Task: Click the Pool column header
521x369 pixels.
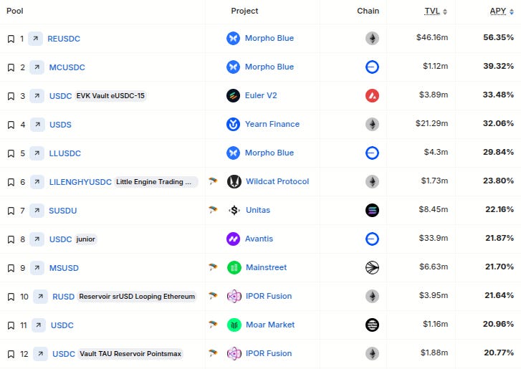Action: [15, 11]
